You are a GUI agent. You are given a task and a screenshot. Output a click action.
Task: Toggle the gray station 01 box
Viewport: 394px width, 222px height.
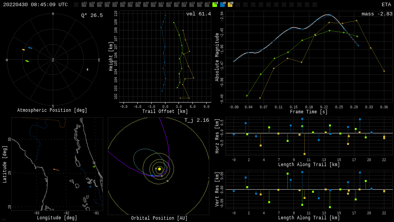pos(84,5)
